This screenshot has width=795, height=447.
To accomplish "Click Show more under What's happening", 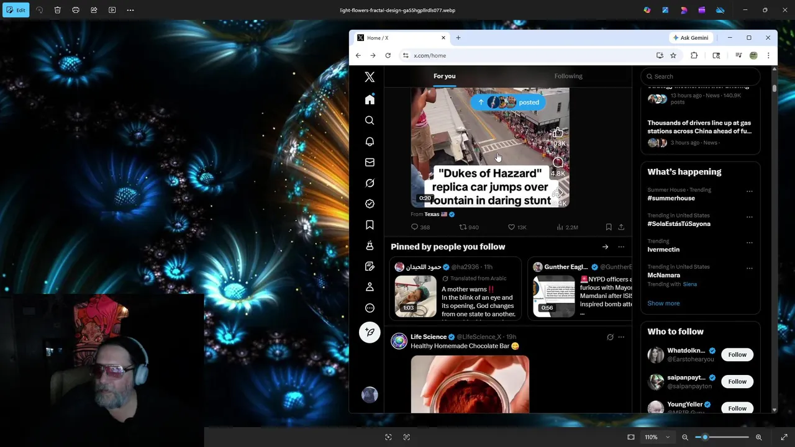I will coord(663,304).
